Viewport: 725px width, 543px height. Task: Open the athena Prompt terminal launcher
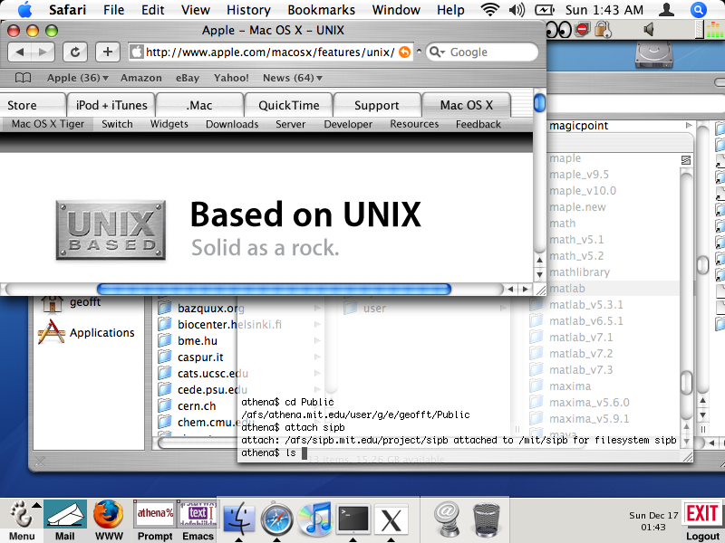[x=154, y=519]
